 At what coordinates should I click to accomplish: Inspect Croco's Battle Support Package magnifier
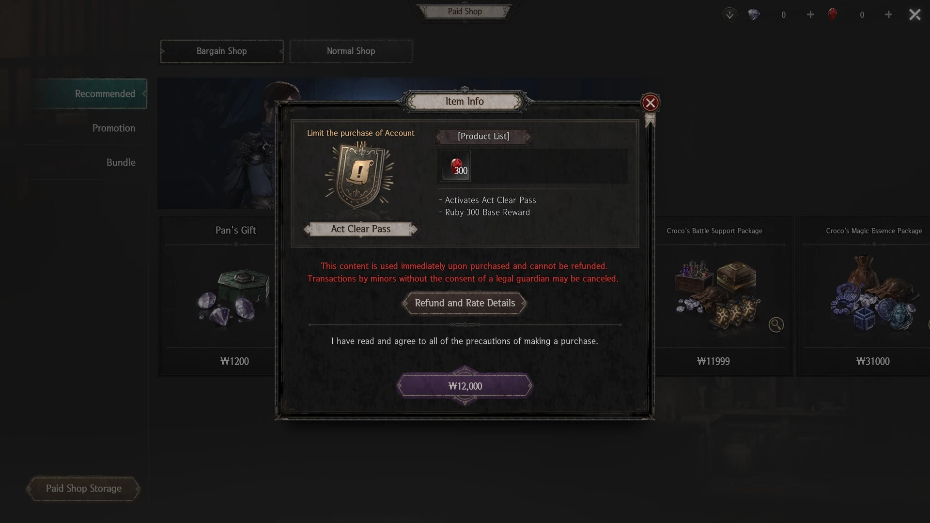pos(776,324)
